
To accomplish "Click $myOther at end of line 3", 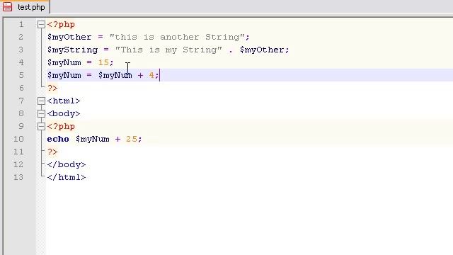I will pyautogui.click(x=262, y=50).
